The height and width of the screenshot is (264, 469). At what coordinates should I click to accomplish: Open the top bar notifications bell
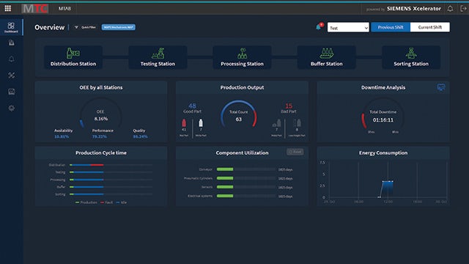coord(450,9)
